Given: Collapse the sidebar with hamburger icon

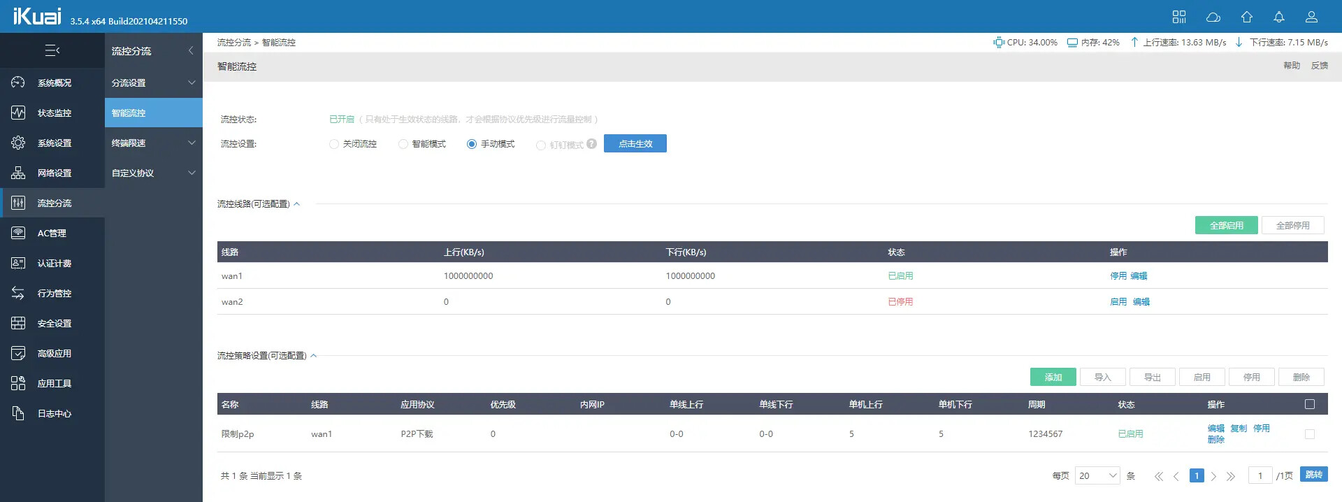Looking at the screenshot, I should coord(52,50).
